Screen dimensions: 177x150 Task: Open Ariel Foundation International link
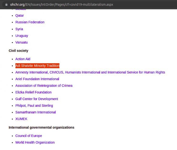[x=37, y=79]
